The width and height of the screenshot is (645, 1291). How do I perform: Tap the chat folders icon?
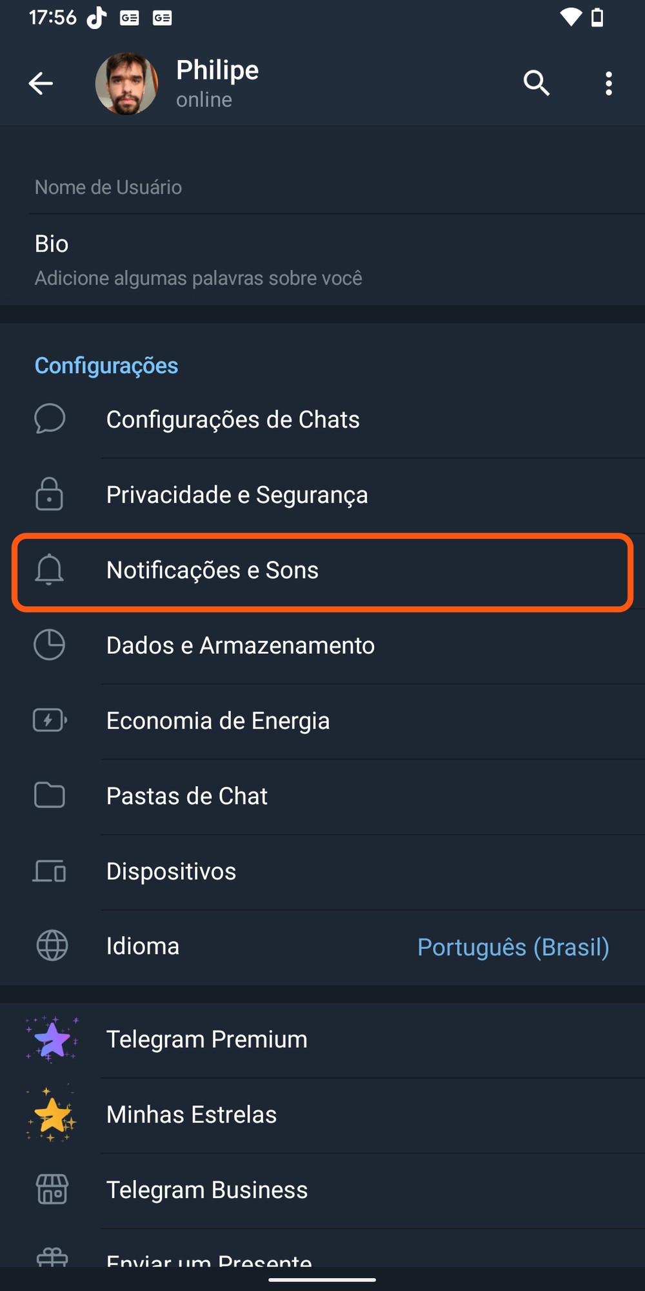point(50,795)
